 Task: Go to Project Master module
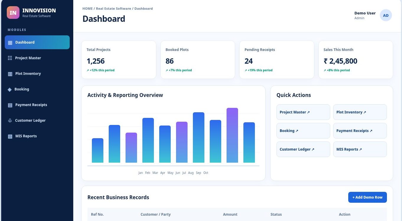tap(37, 58)
